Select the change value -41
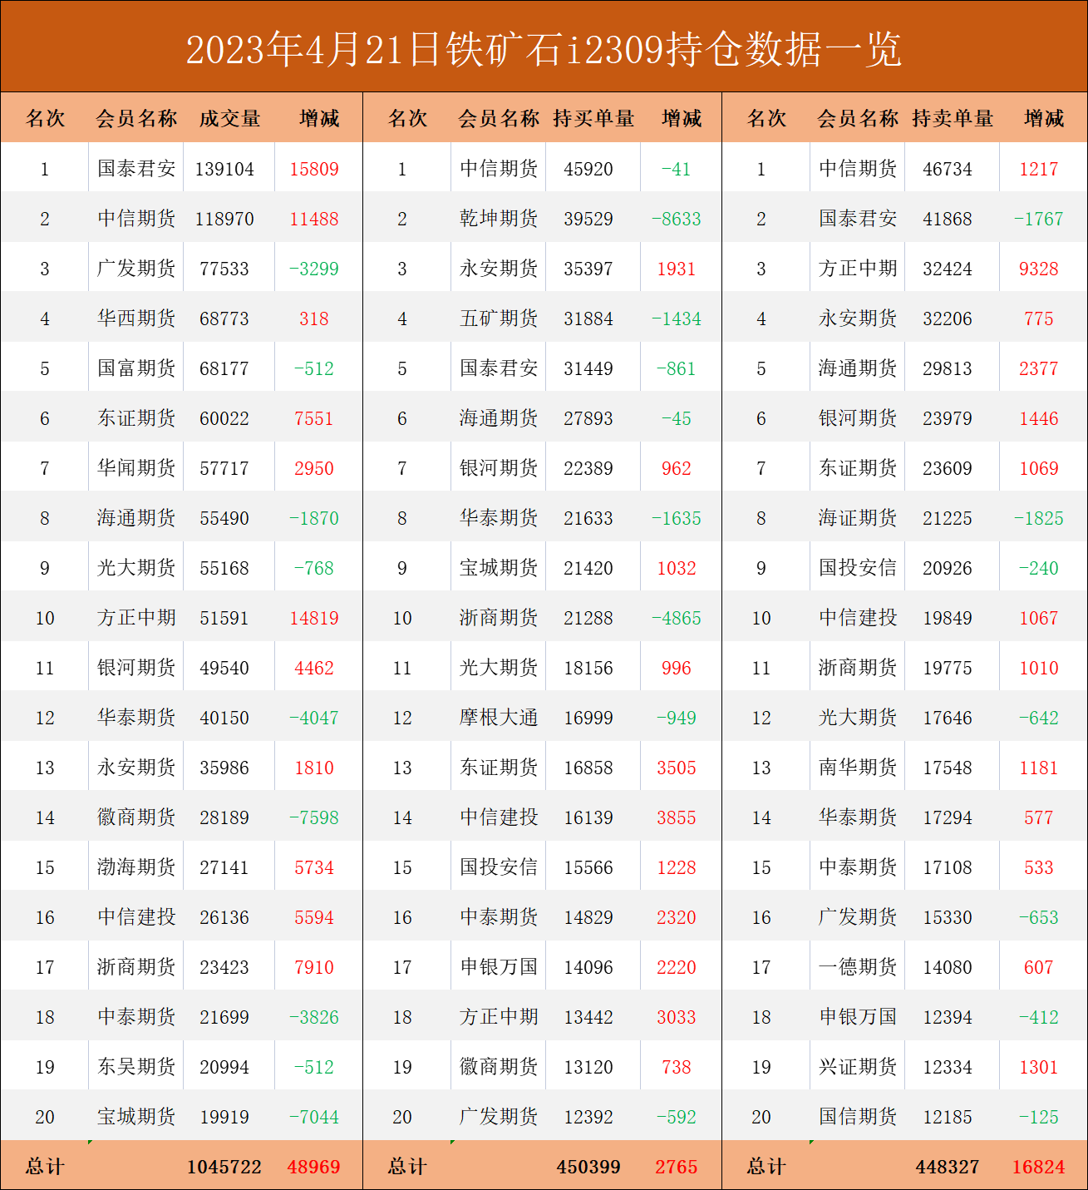This screenshot has width=1088, height=1190. (x=677, y=169)
